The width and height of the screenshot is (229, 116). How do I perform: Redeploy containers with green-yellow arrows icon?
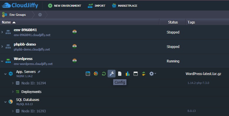point(144,74)
